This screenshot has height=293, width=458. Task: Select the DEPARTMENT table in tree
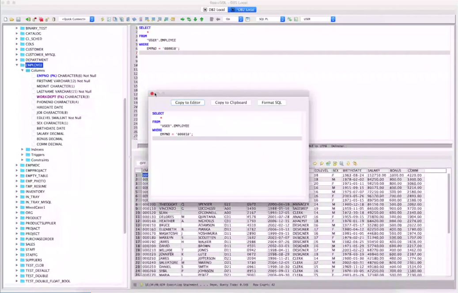coord(37,60)
